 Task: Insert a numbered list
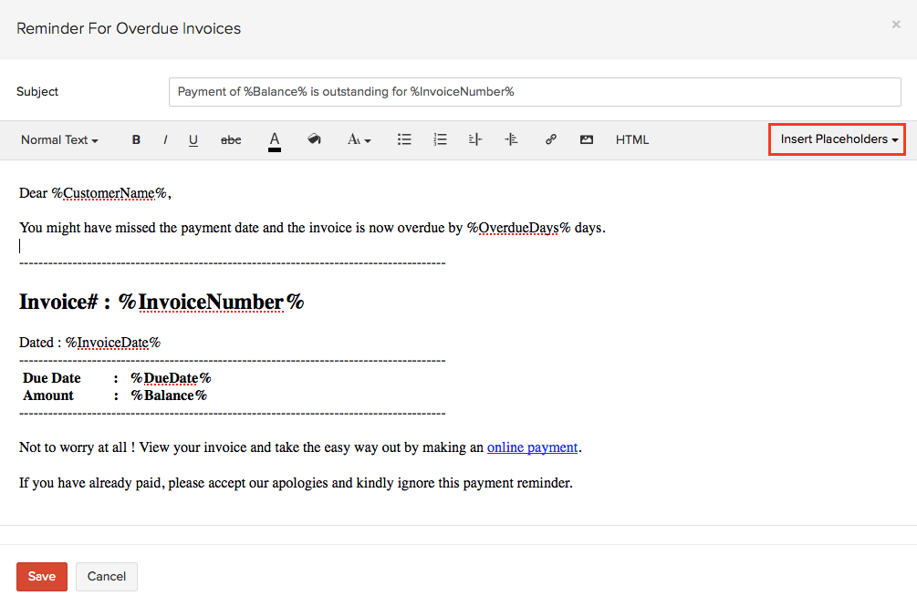tap(440, 139)
